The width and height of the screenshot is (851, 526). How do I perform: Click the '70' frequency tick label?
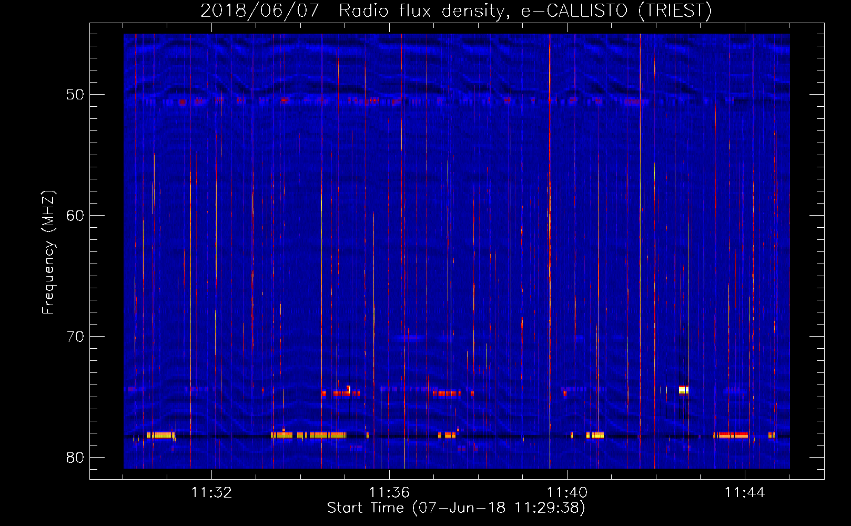pyautogui.click(x=75, y=337)
